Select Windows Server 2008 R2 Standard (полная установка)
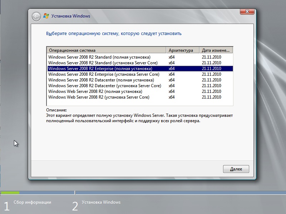The width and height of the screenshot is (286, 214). tap(140, 57)
